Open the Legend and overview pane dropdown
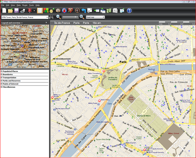This screenshot has height=158, width=196. (22, 23)
